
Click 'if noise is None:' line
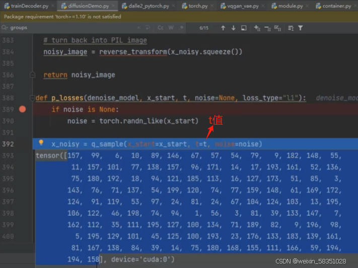point(85,110)
